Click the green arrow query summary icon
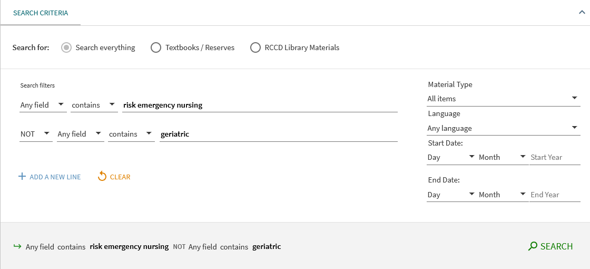This screenshot has height=269, width=590. [x=17, y=246]
